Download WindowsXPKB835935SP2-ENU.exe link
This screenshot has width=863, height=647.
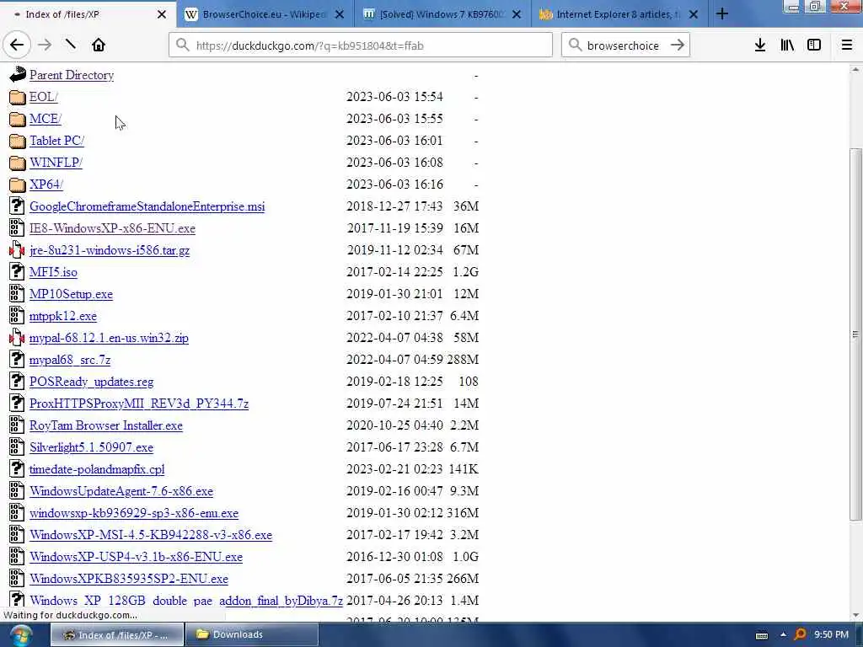pyautogui.click(x=129, y=579)
